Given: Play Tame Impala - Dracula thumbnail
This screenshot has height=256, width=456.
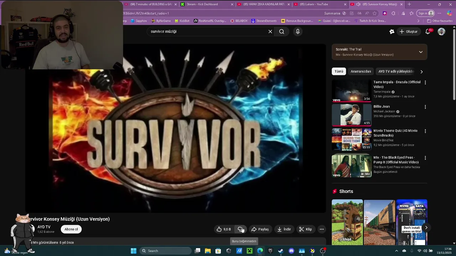Looking at the screenshot, I should [352, 91].
